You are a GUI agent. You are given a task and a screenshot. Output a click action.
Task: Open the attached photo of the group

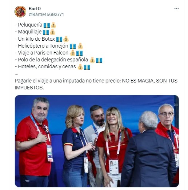pos(97,141)
